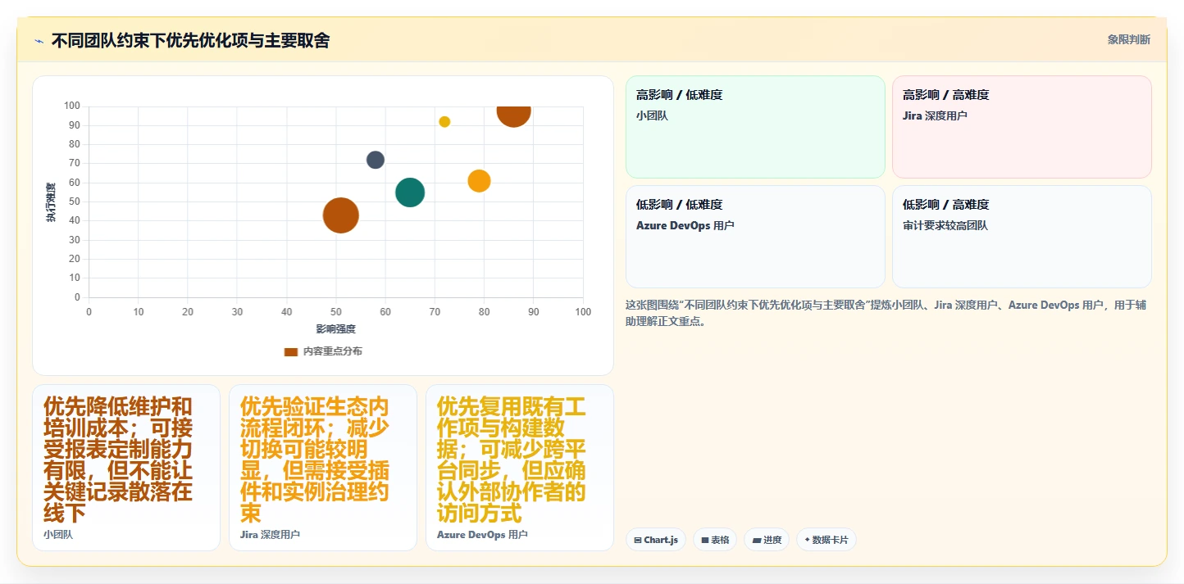The width and height of the screenshot is (1184, 584).
Task: Click the main title 不同团队约束下优先优化项与主要取舍
Action: (190, 40)
